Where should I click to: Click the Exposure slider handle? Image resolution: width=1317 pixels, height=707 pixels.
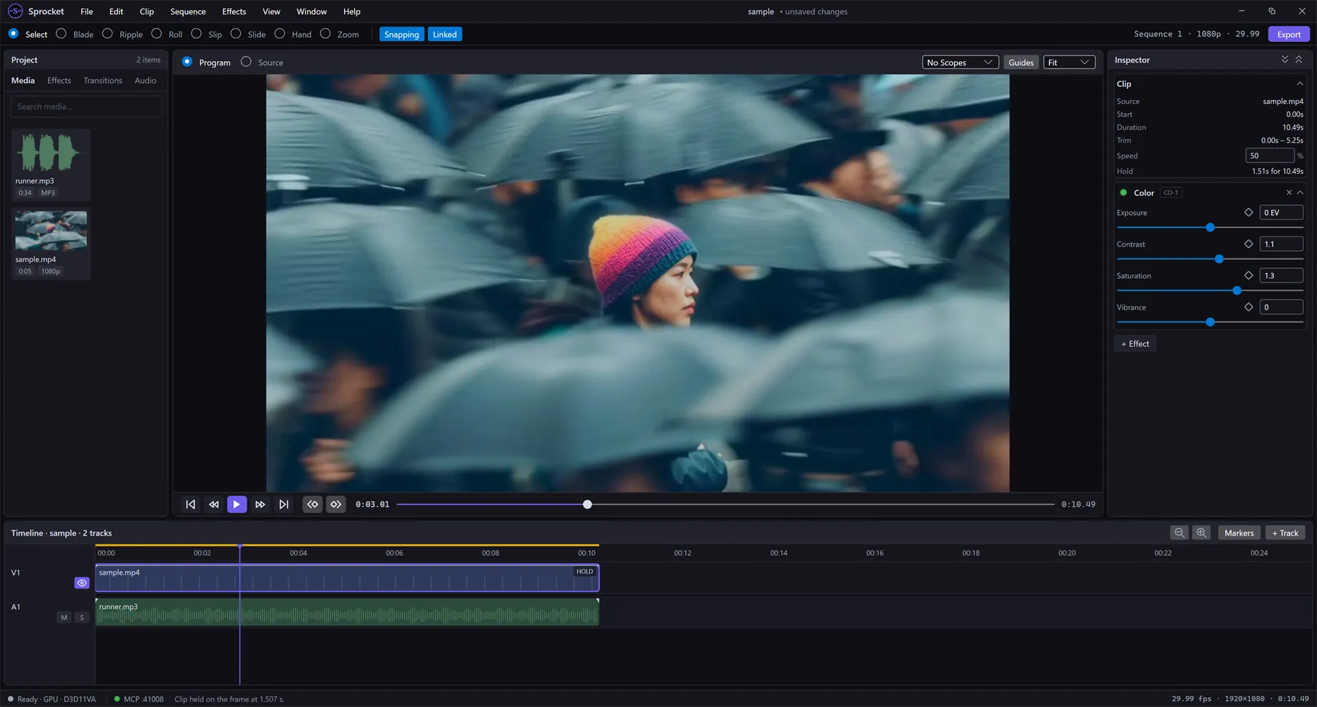tap(1210, 227)
